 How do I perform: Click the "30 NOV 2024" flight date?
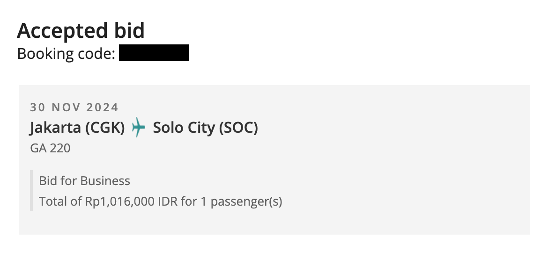74,107
